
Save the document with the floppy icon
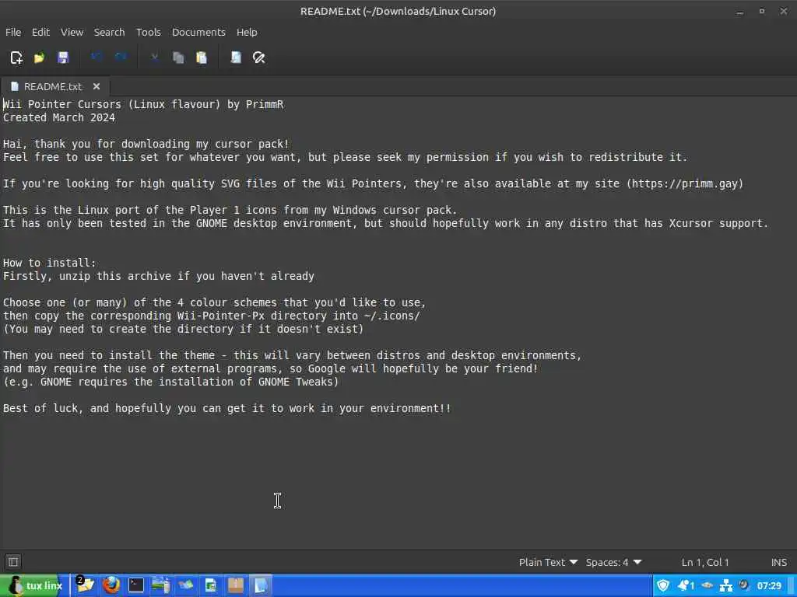62,58
